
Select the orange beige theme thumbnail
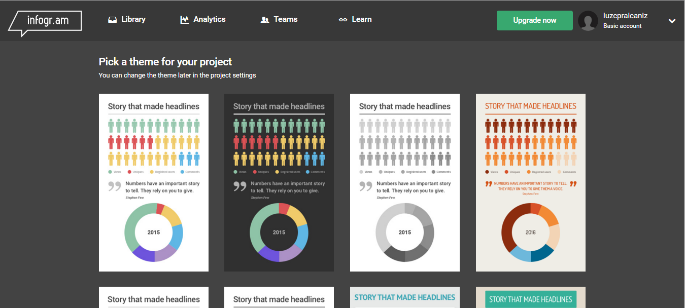coord(531,182)
